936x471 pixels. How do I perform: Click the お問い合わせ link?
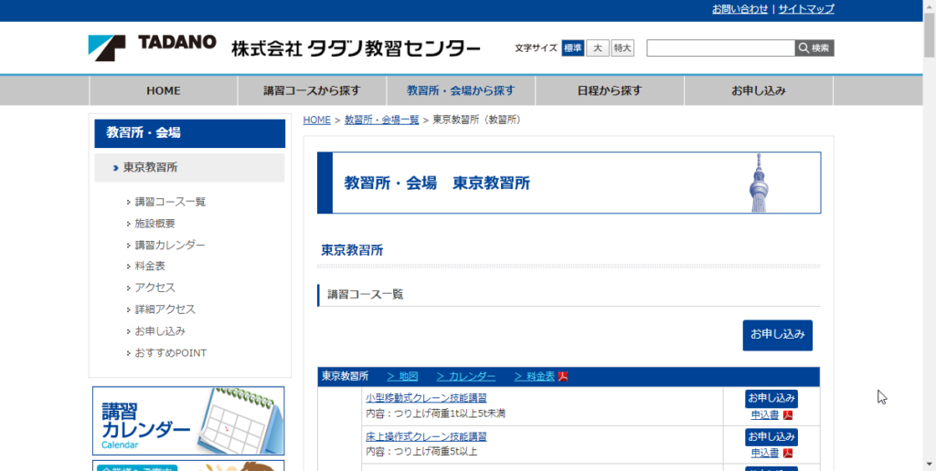[x=739, y=9]
